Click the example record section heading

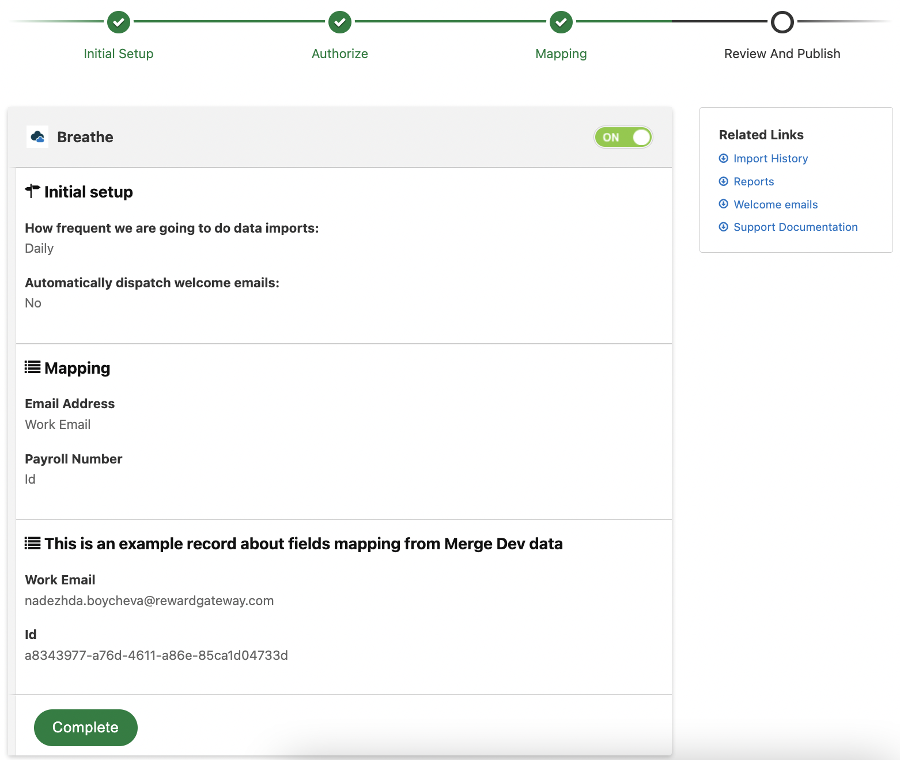[x=304, y=544]
